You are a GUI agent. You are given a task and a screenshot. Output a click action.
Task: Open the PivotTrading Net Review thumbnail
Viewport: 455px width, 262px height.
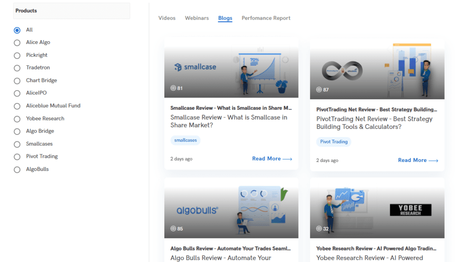[377, 69]
